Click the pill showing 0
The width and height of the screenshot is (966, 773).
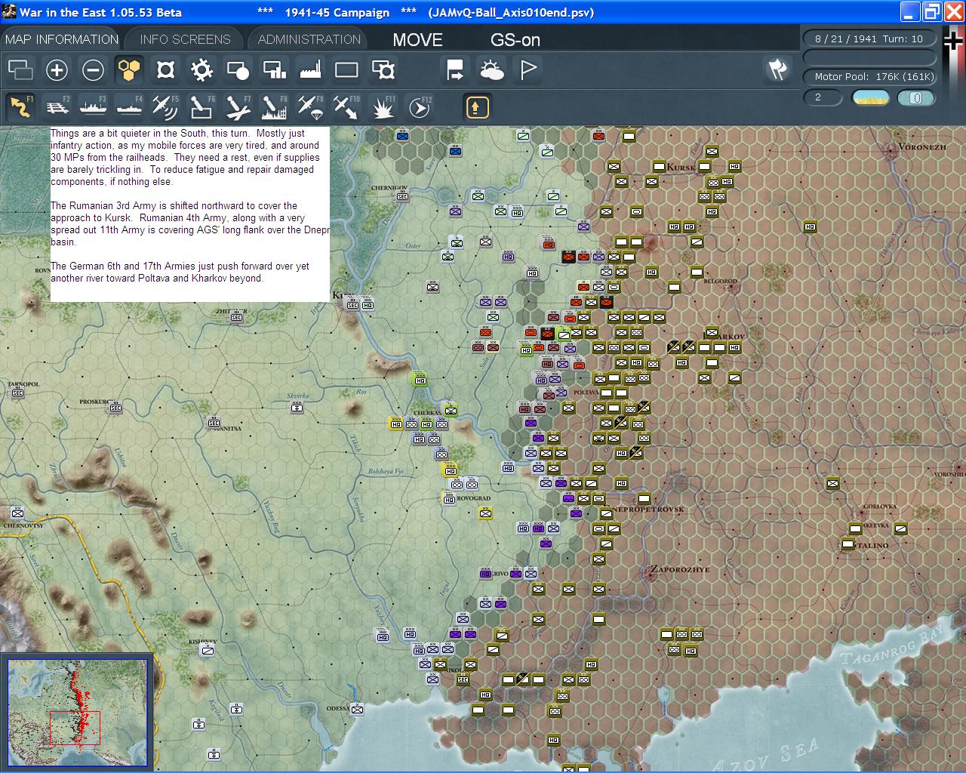tap(916, 97)
